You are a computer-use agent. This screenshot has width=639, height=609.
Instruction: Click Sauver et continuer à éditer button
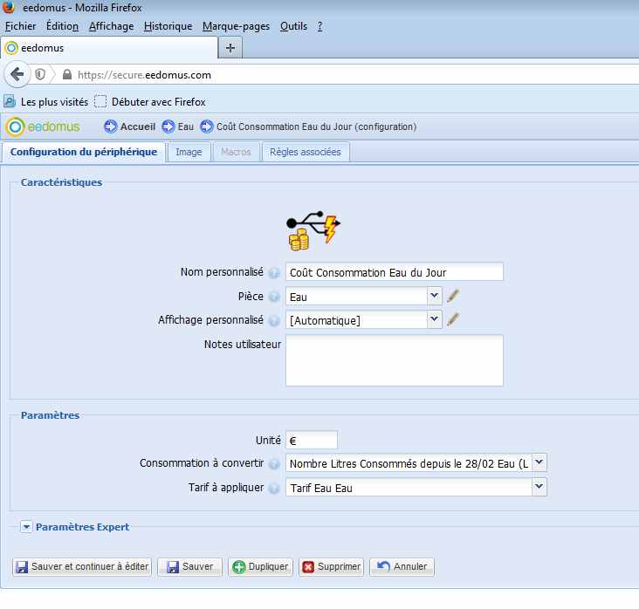83,567
